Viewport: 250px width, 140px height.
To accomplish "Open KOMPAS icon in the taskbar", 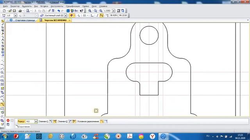I will point(163,136).
